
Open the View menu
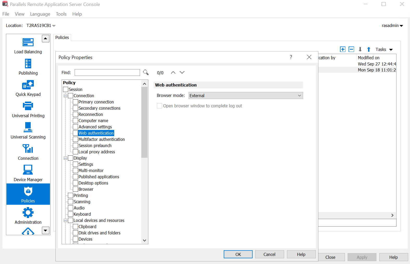[20, 14]
